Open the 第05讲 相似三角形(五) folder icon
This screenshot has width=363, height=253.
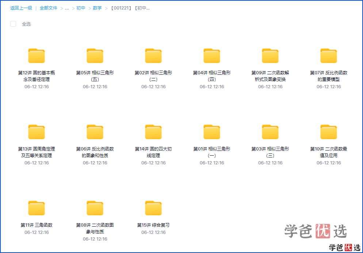point(95,56)
